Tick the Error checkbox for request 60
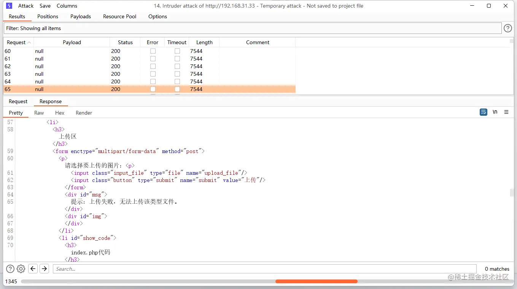The width and height of the screenshot is (517, 289). [153, 51]
